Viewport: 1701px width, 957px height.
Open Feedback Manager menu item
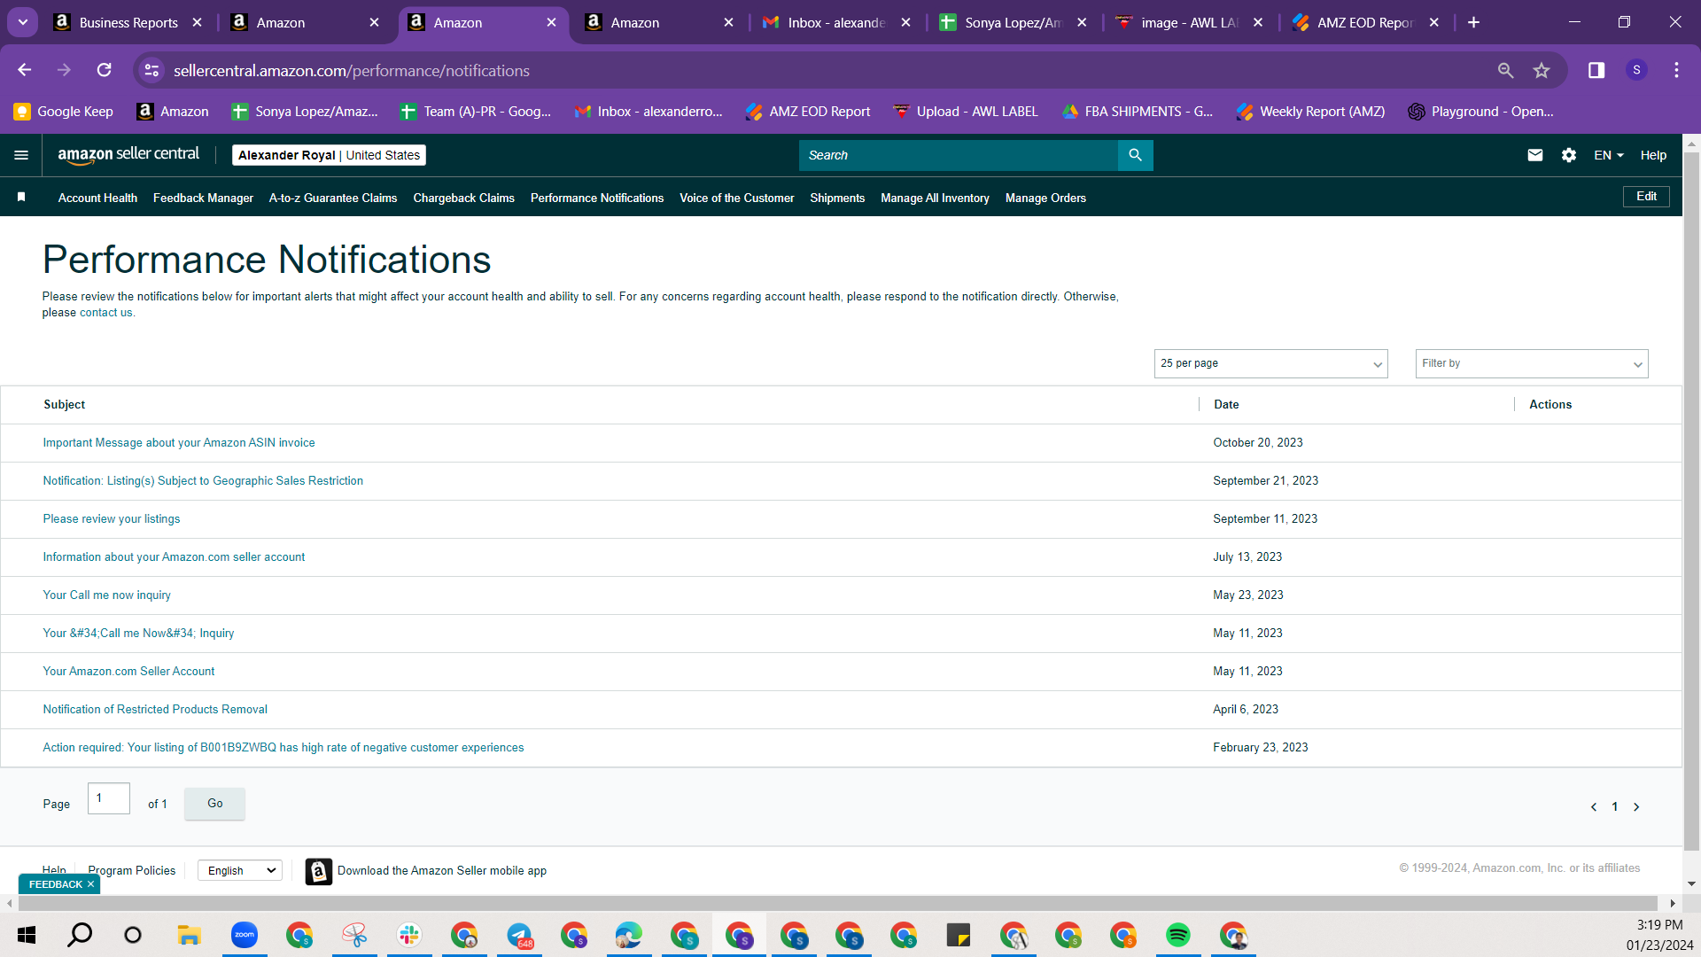203,198
